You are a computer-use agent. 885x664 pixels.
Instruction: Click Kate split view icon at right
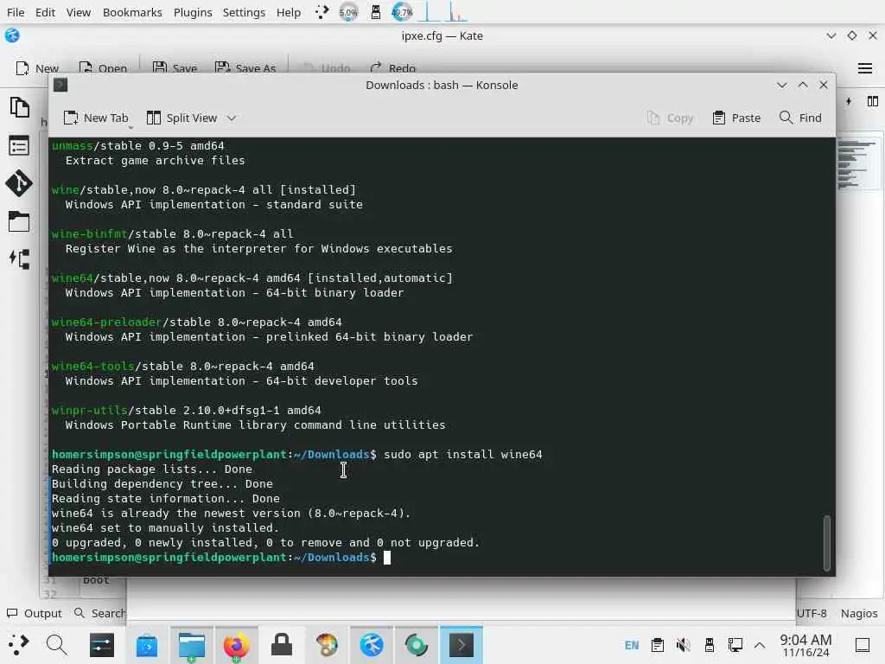point(873,101)
